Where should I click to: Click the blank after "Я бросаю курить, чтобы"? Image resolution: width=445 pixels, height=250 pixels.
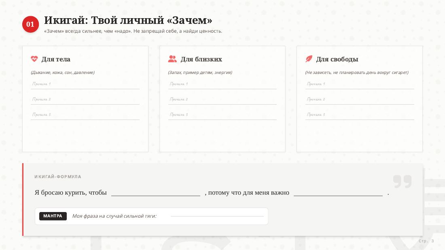pyautogui.click(x=155, y=193)
